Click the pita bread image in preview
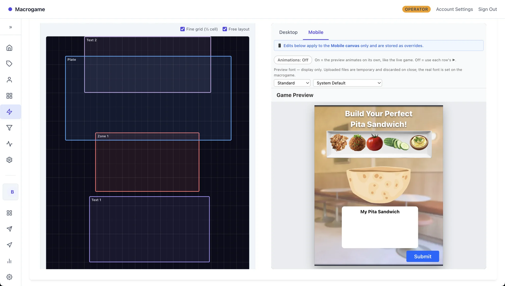The height and width of the screenshot is (286, 505). [378, 185]
